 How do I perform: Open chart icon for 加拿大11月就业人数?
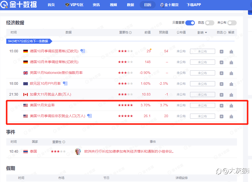231,95
